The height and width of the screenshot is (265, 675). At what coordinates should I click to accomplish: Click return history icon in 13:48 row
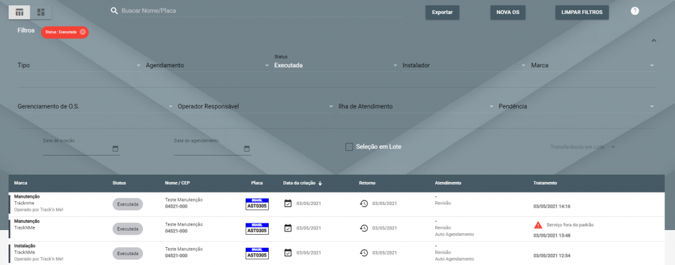pos(364,228)
